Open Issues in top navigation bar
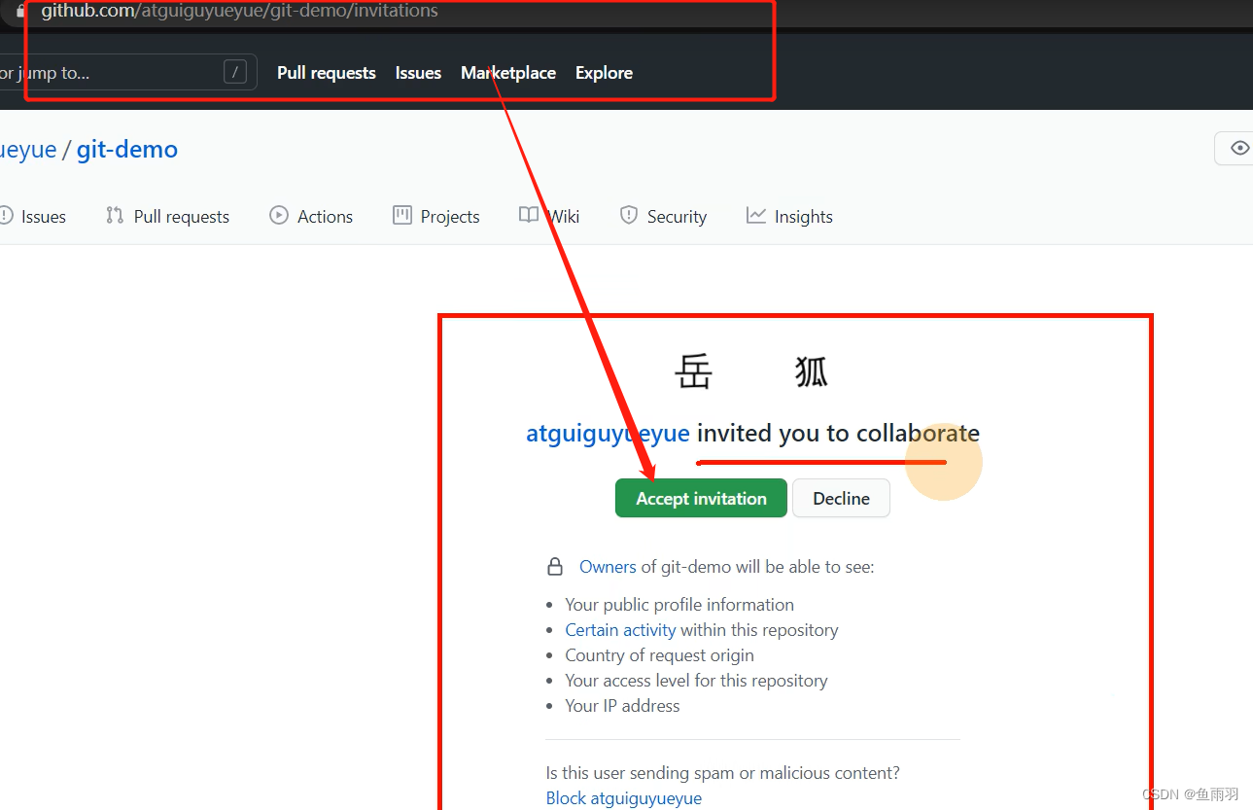Screen dimensions: 1253x810 418,73
